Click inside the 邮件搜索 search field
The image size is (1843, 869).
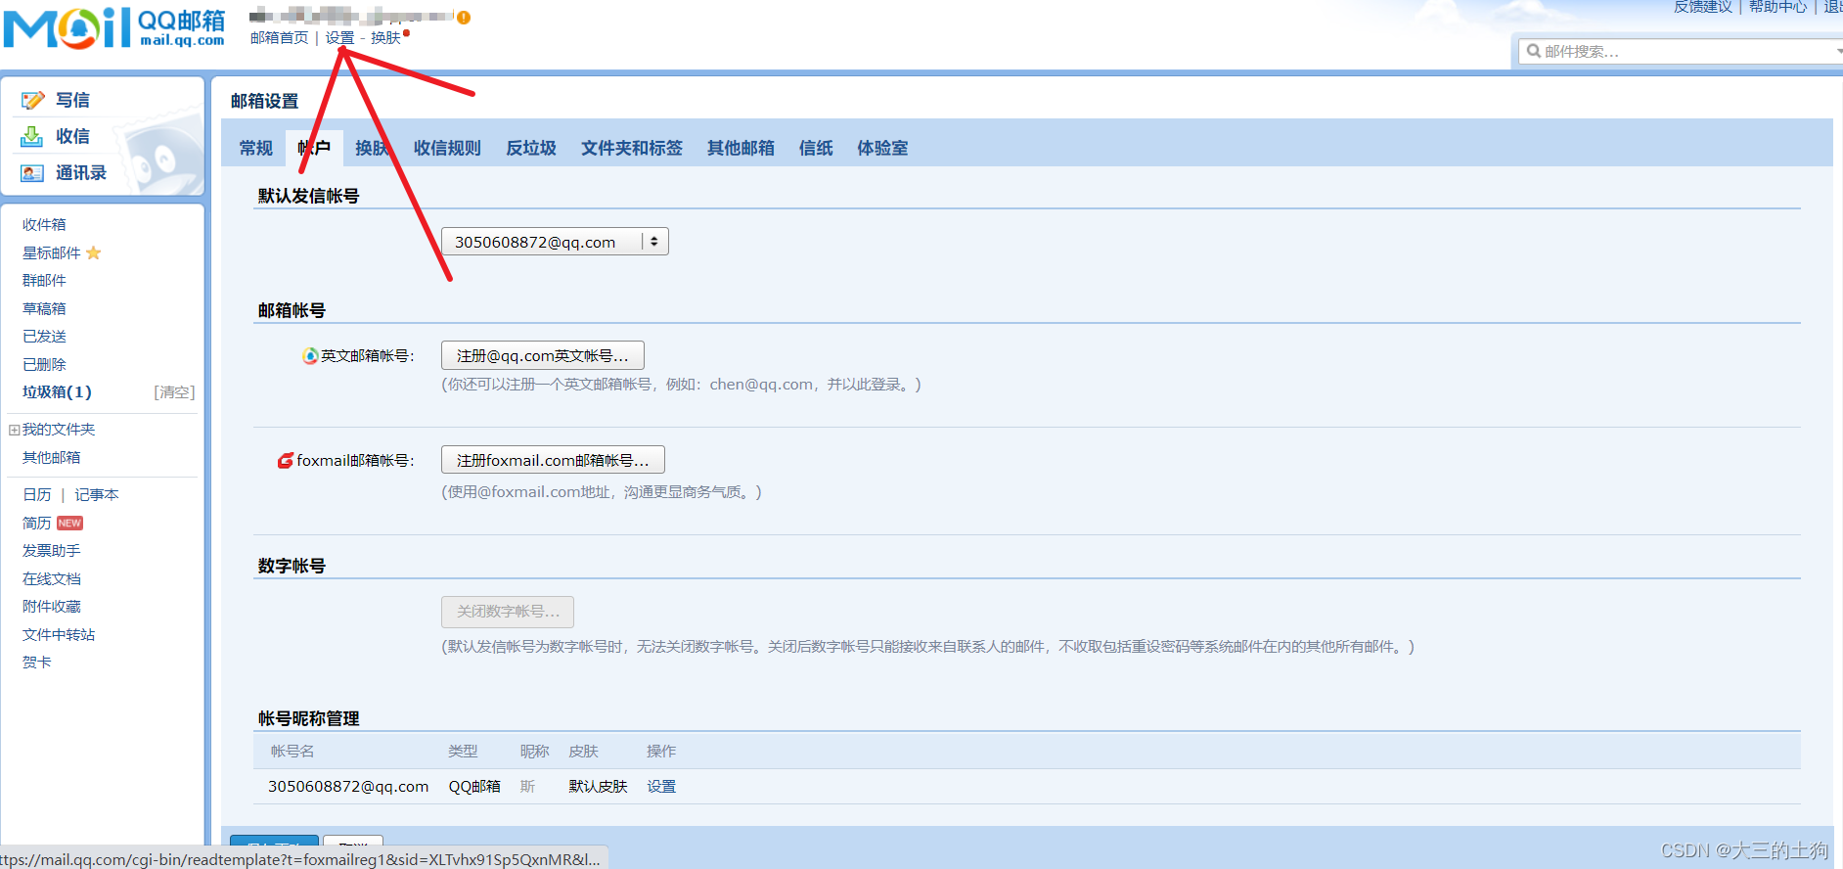coord(1681,51)
